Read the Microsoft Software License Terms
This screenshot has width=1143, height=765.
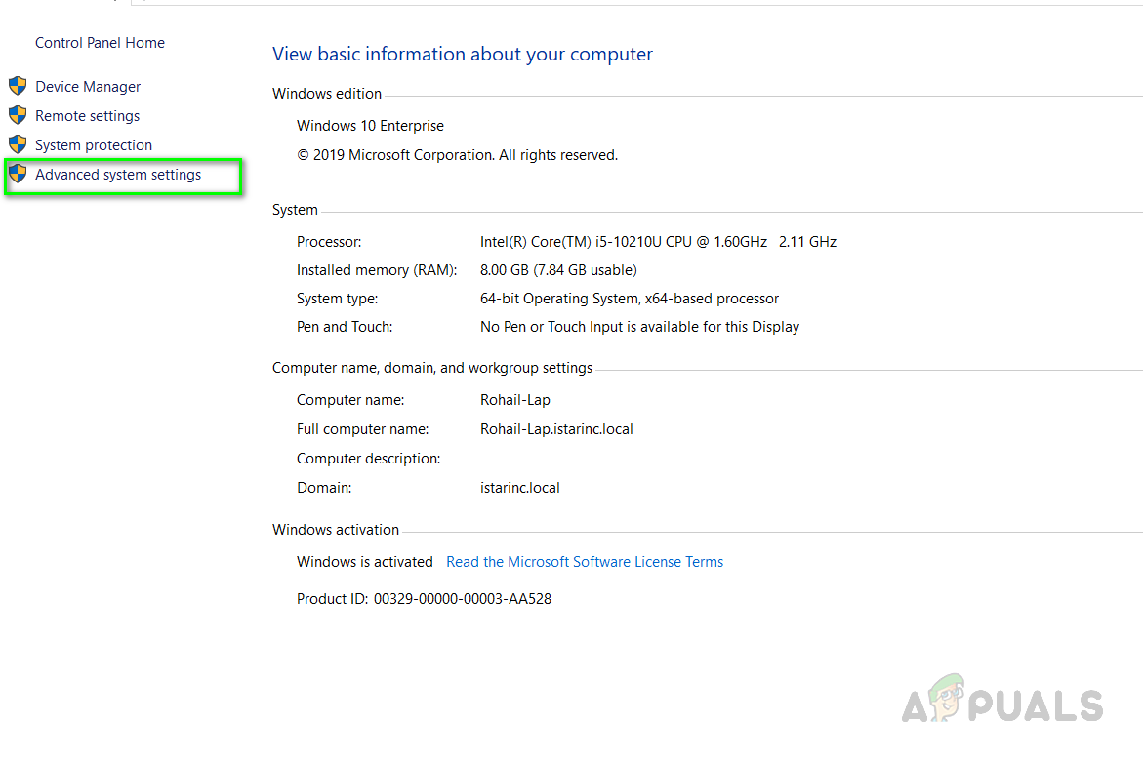[x=585, y=562]
